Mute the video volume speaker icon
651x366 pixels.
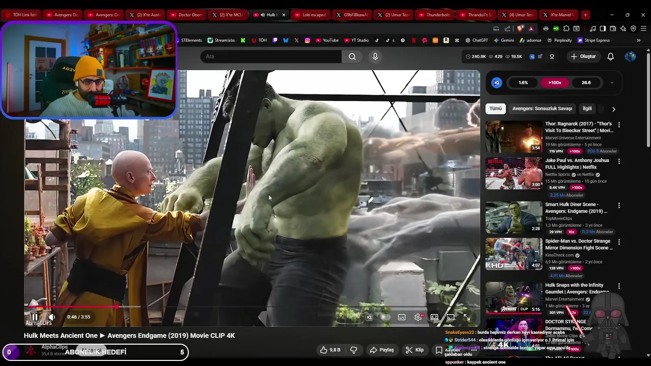51,317
